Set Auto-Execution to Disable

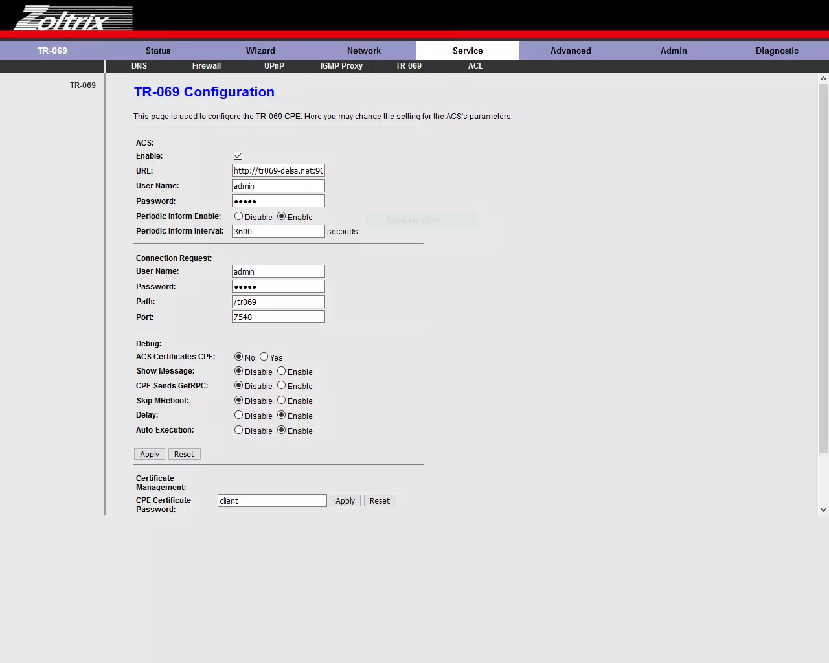tap(238, 430)
